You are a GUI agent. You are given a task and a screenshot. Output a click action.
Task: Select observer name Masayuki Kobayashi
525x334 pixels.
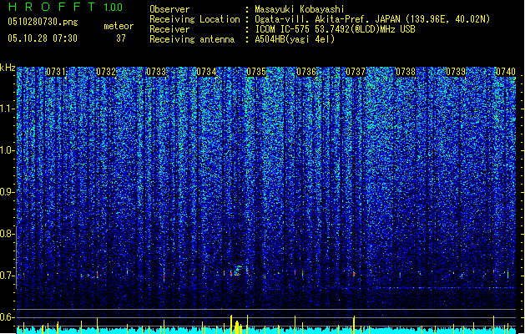(x=300, y=9)
